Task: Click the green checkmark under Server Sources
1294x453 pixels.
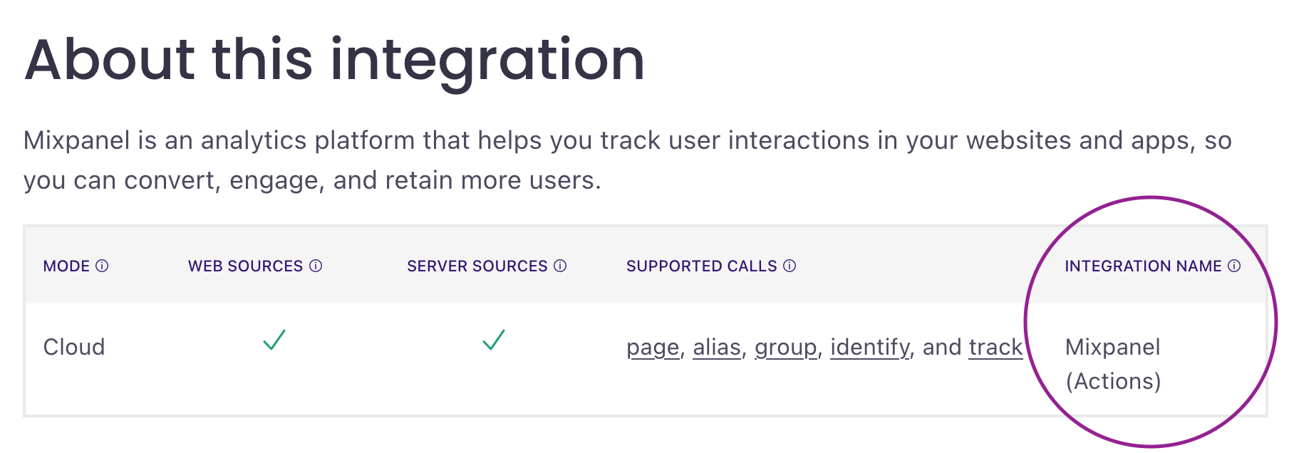Action: pos(494,340)
